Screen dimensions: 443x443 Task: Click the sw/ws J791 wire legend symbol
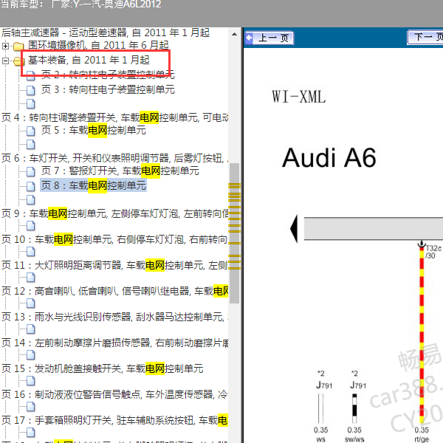354,408
